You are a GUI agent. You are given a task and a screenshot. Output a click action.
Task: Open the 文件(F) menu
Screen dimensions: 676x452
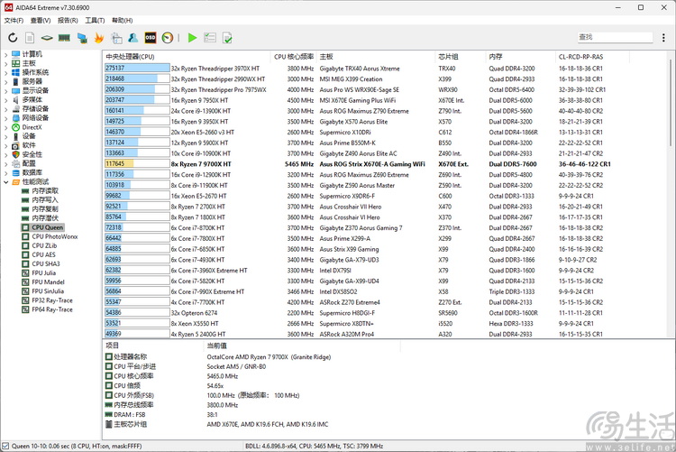click(x=14, y=20)
